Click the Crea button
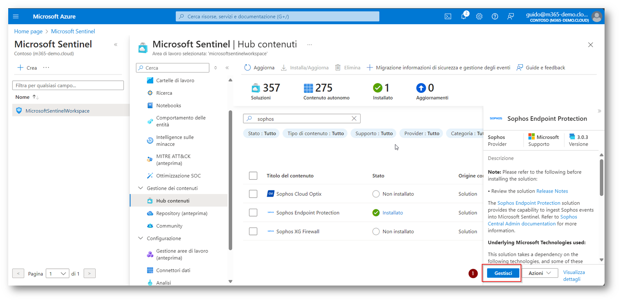Image resolution: width=621 pixels, height=302 pixels. [27, 68]
